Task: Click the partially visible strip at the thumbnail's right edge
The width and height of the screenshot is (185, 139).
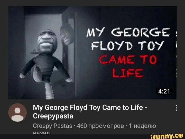Action: 176,53
